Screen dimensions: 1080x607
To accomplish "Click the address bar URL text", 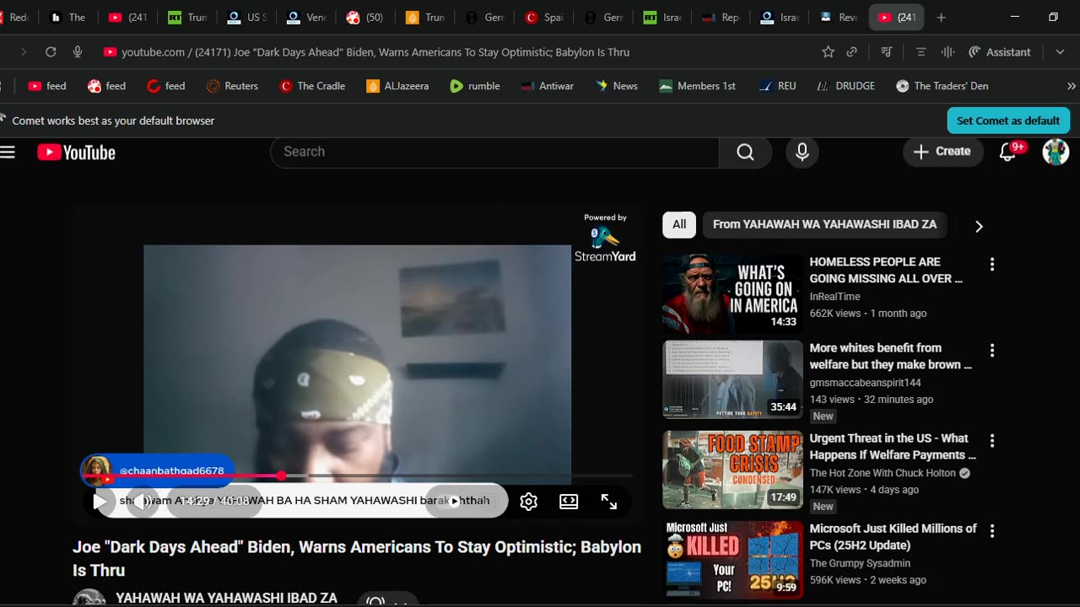I will click(375, 52).
